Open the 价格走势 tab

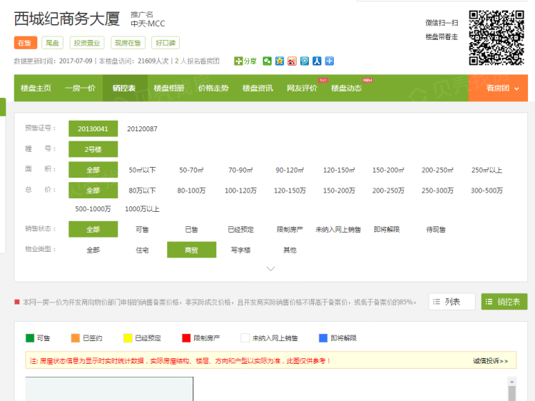click(213, 88)
